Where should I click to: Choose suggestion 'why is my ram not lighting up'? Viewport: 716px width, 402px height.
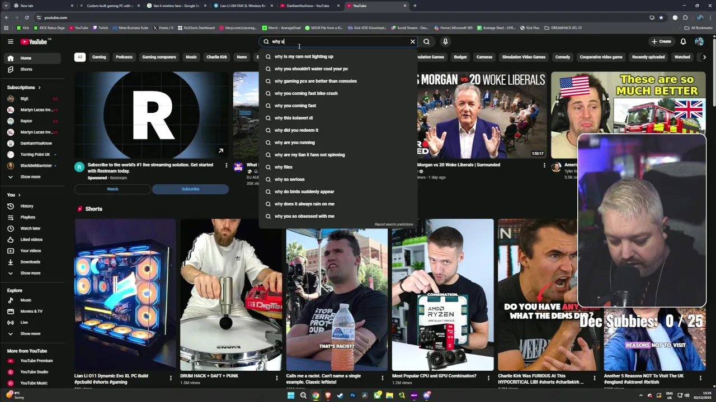338,56
